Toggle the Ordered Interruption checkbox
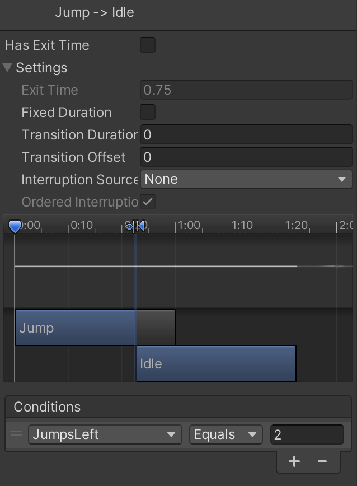The height and width of the screenshot is (486, 357). pyautogui.click(x=148, y=202)
